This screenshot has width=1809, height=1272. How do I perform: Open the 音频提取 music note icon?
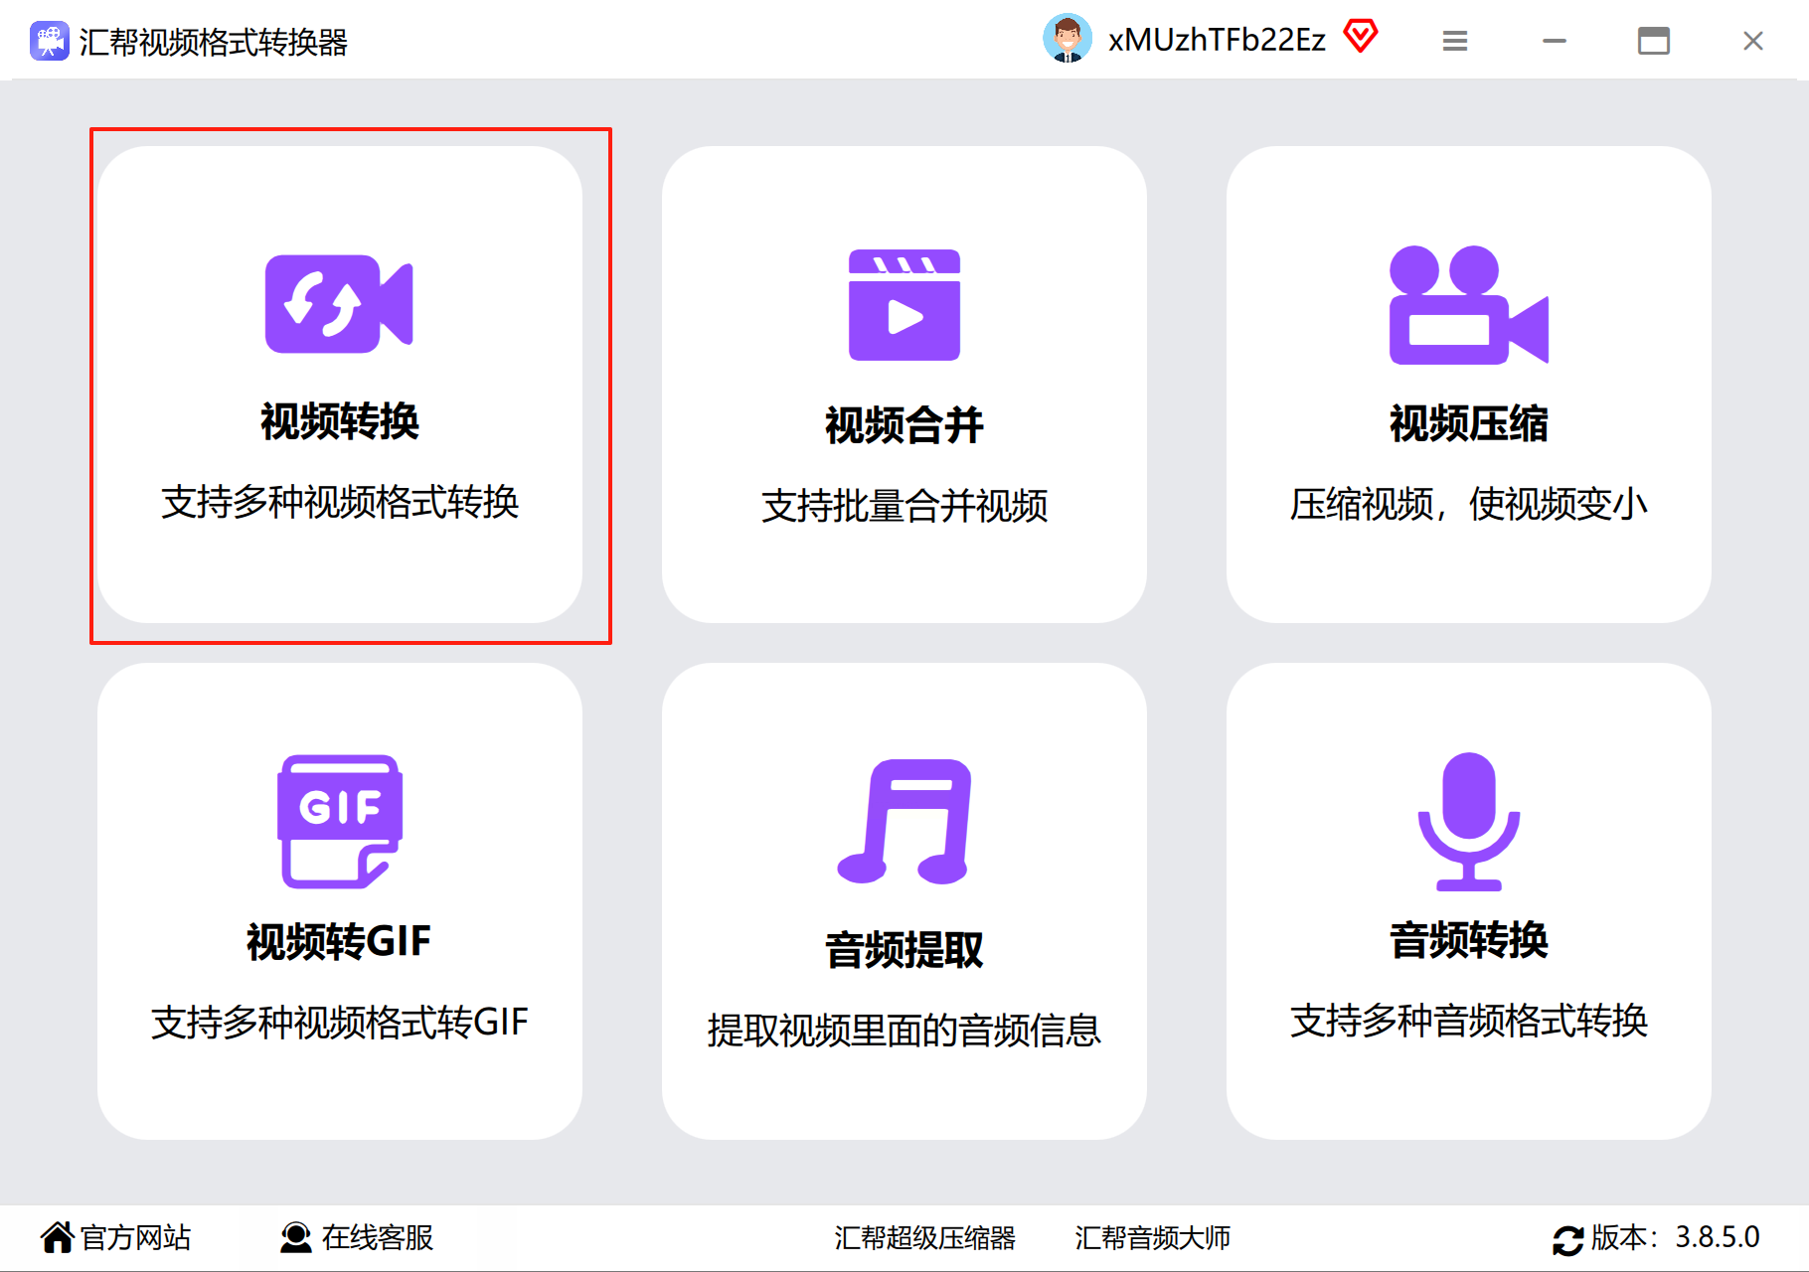point(904,822)
